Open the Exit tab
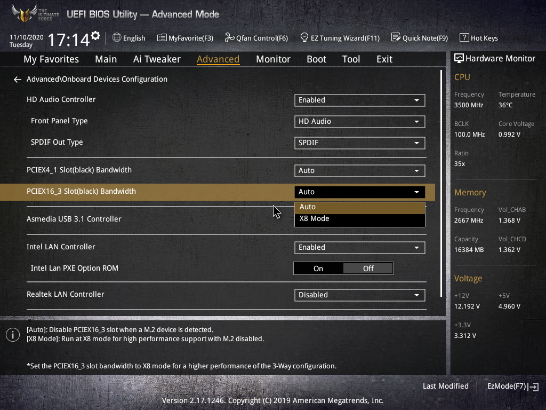Screen dimensions: 546x410 pyautogui.click(x=384, y=59)
